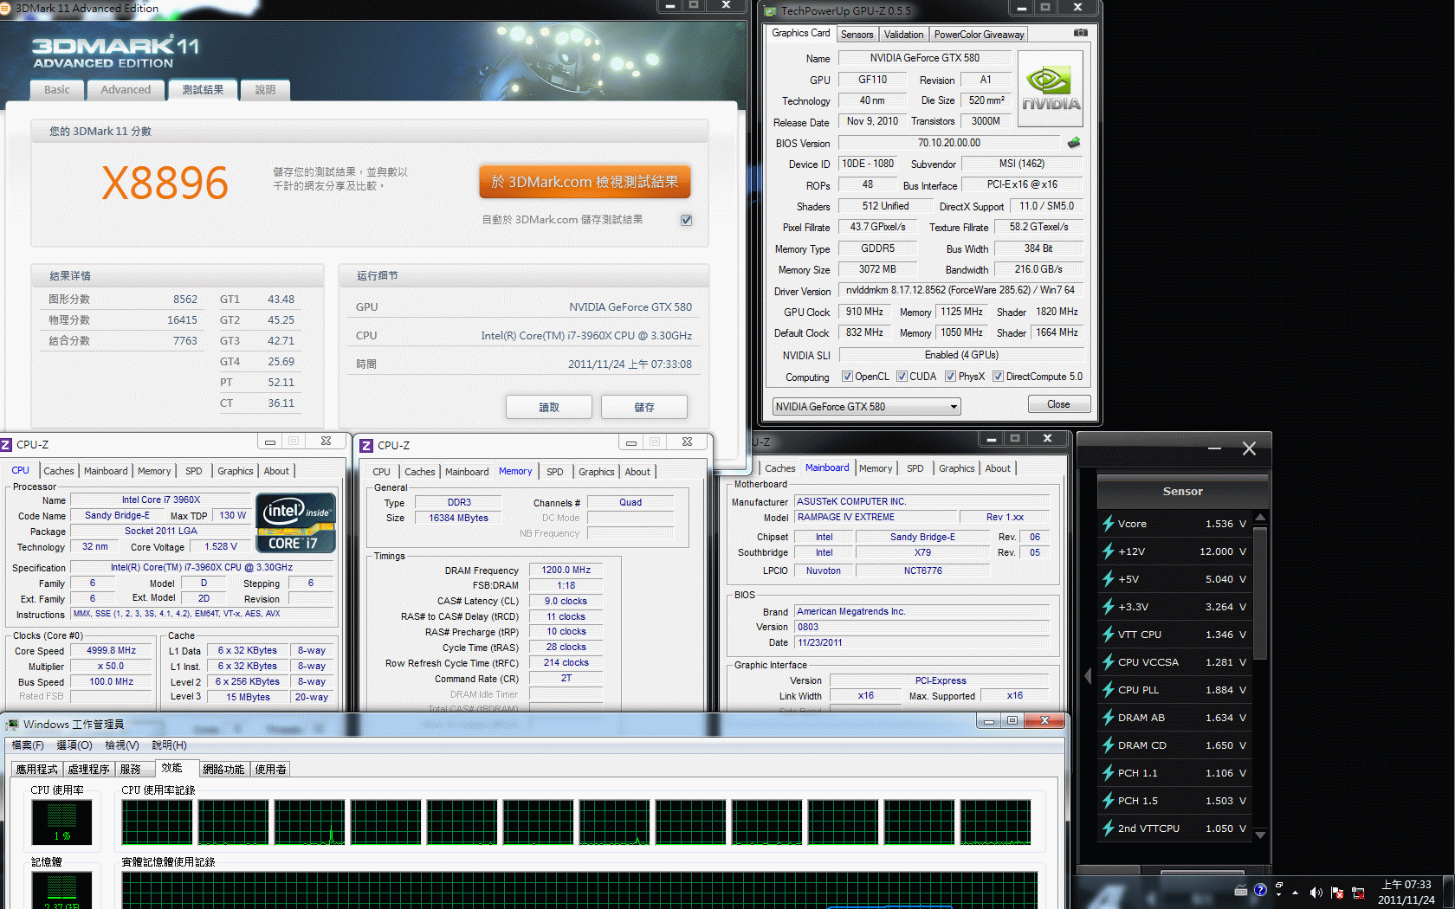
Task: Toggle the PhysX checkbox in GPU-Z
Action: (x=950, y=377)
